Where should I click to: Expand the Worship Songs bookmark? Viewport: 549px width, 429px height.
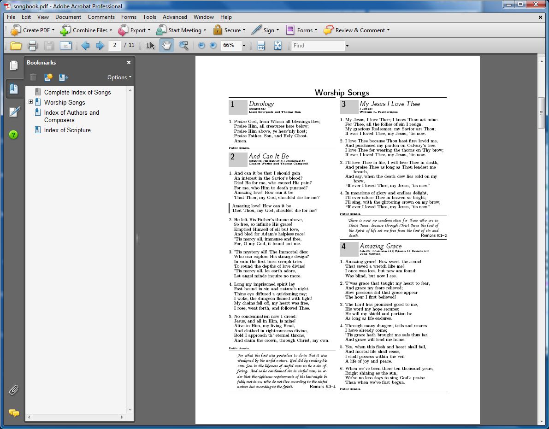coord(30,102)
